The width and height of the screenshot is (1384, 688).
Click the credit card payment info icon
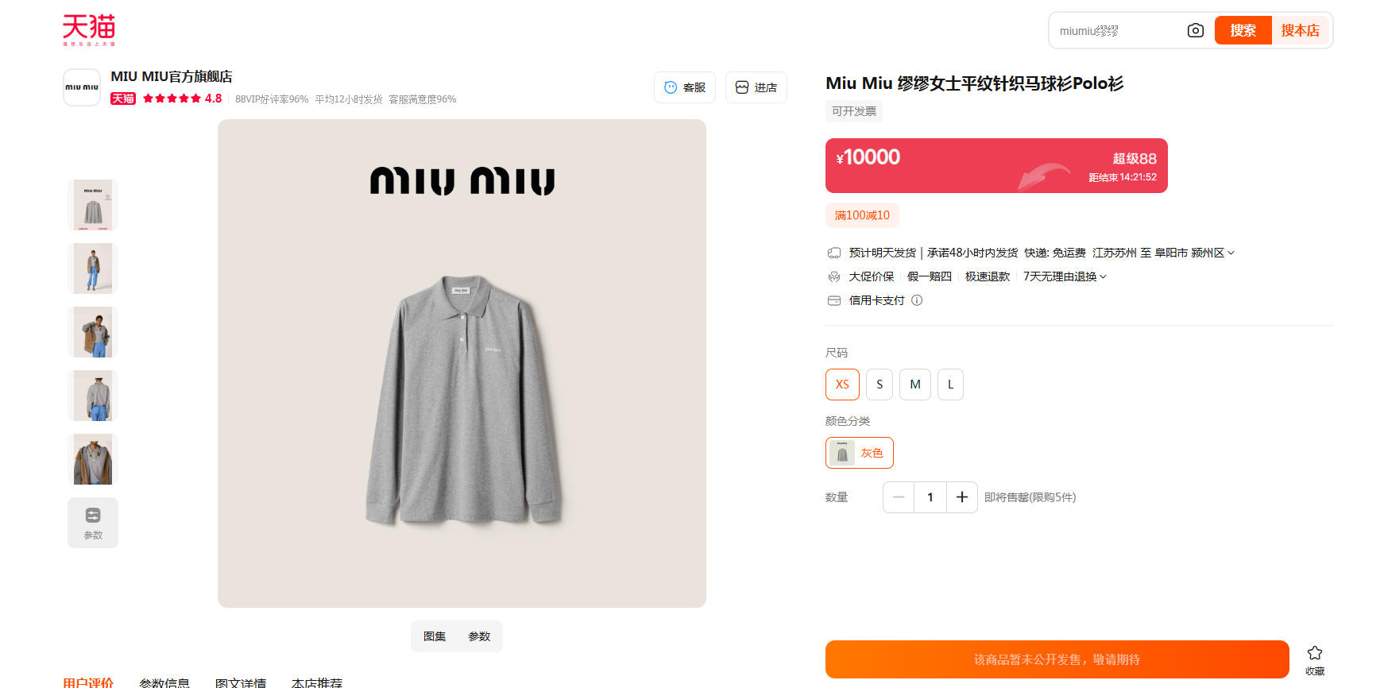[x=917, y=300]
